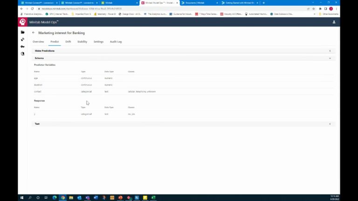Screen dimensions: 358x201
Task: Click the duration predictor row name
Action: click(38, 85)
